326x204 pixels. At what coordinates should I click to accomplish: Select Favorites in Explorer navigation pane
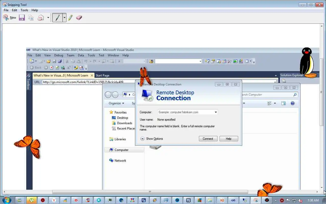118,112
